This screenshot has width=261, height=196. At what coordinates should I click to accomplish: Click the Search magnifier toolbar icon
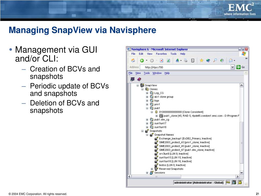click(215, 60)
